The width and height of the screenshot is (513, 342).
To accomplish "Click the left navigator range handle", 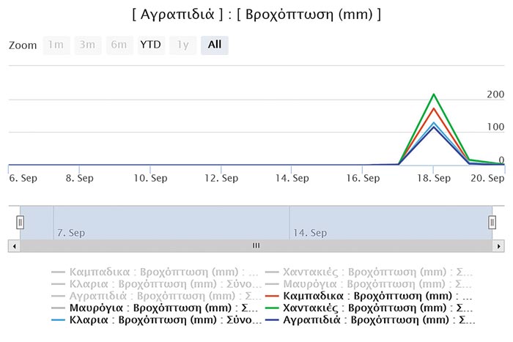I will [x=21, y=222].
